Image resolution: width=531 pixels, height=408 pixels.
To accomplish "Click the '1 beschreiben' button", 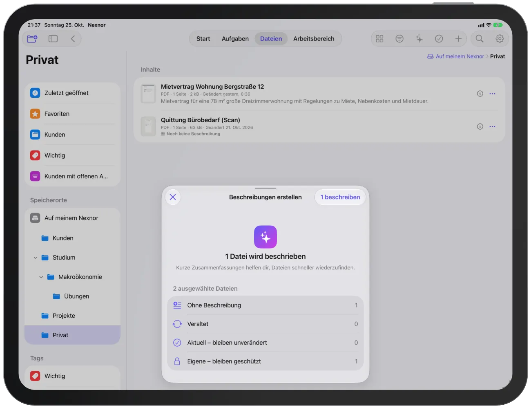I will click(340, 197).
